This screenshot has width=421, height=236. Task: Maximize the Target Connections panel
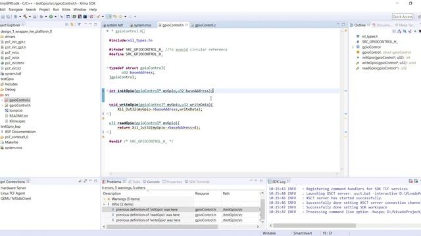pos(95,181)
